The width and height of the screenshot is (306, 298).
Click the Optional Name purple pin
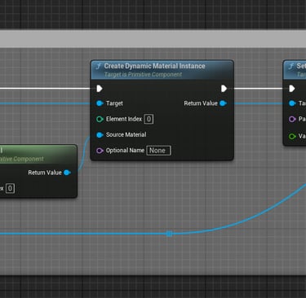(100, 151)
